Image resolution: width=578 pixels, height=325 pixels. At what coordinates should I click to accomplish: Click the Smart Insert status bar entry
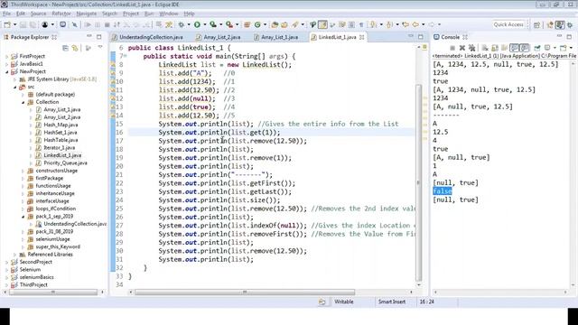(391, 302)
